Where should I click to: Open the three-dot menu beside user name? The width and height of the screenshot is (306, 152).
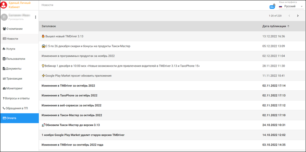tap(36, 17)
